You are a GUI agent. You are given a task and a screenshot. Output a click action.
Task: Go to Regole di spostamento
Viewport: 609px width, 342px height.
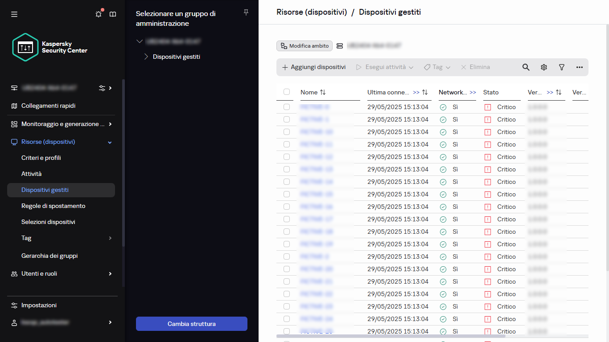pos(53,206)
